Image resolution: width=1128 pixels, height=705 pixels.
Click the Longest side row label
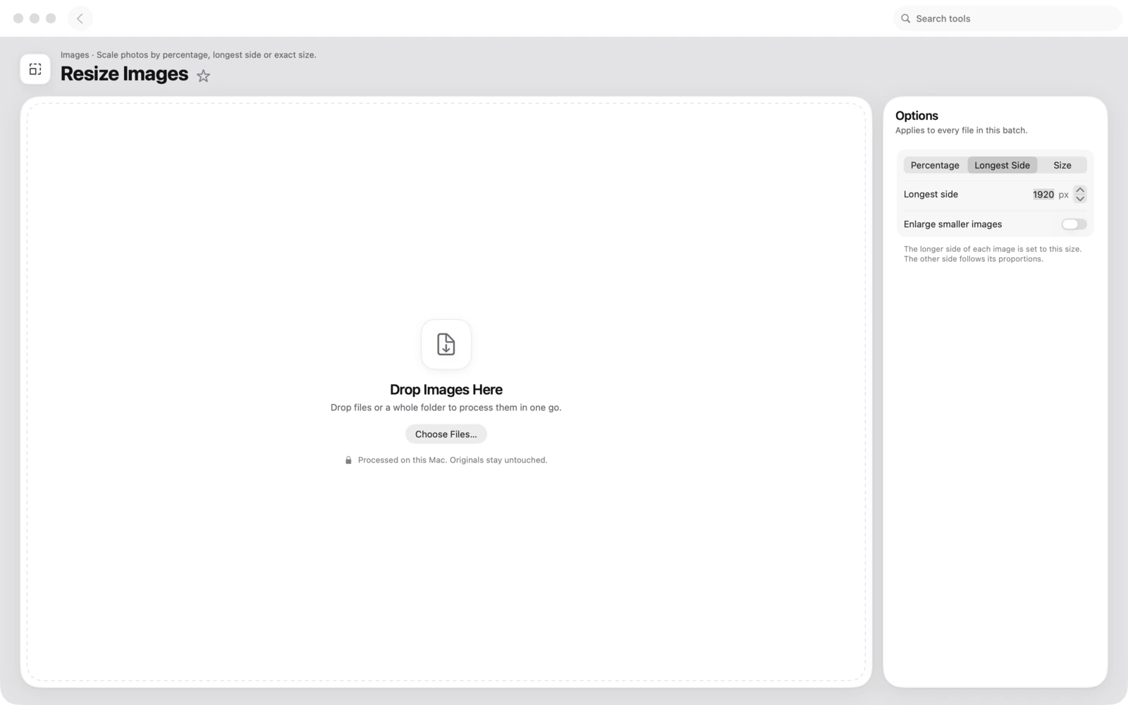[931, 195]
